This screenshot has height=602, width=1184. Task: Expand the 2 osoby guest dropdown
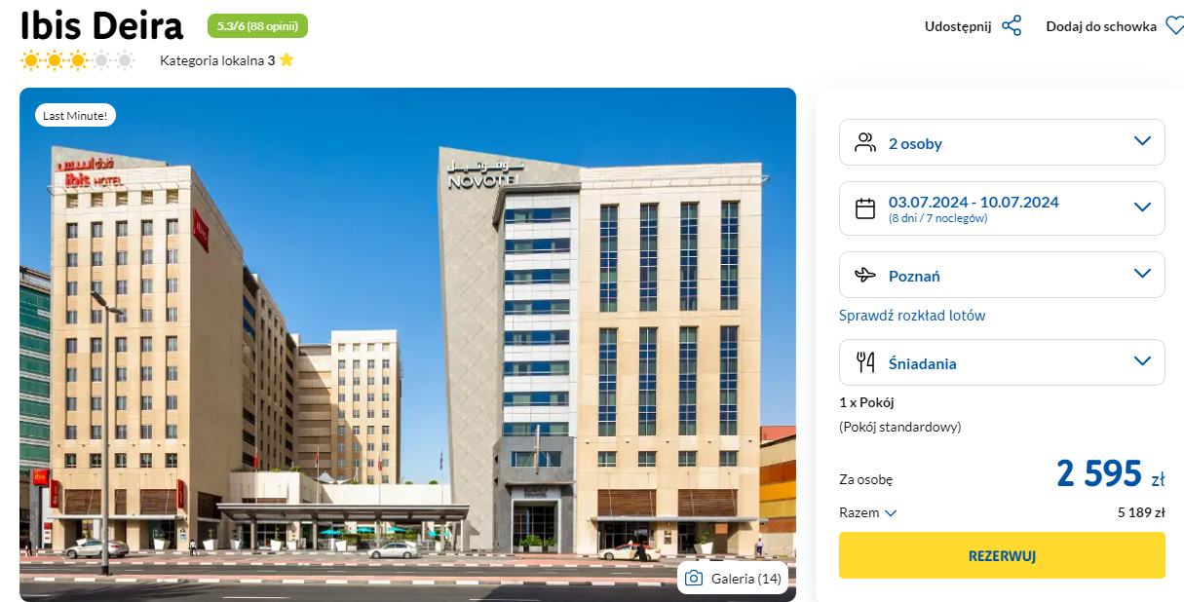coord(1002,142)
